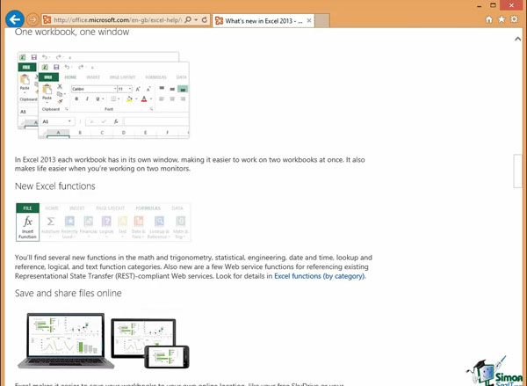Click the save disk icon in front window image
The image size is (527, 386).
pyautogui.click(x=56, y=67)
